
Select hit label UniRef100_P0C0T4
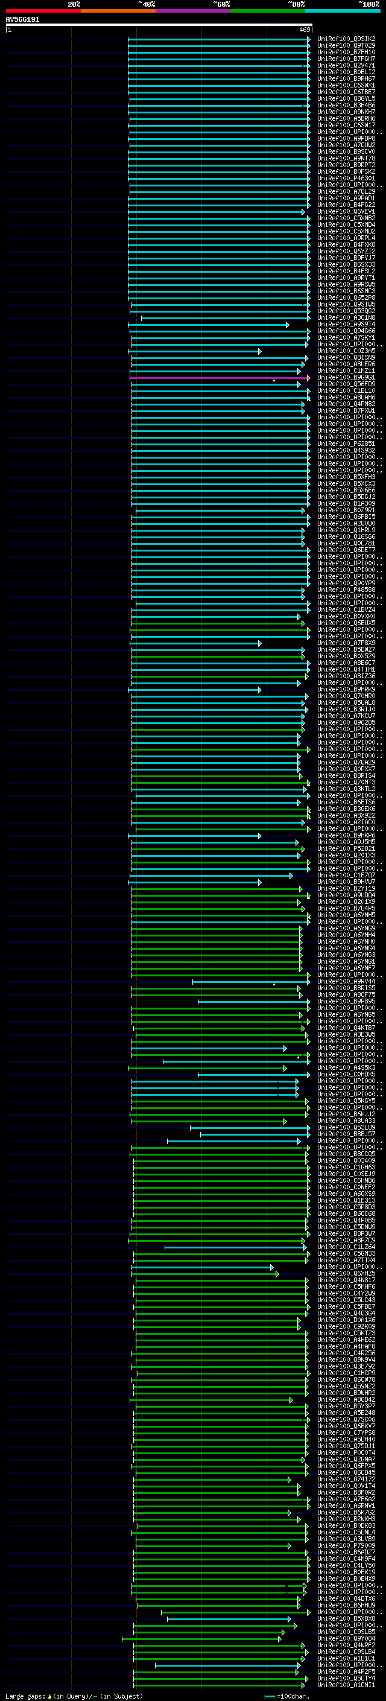click(346, 1453)
